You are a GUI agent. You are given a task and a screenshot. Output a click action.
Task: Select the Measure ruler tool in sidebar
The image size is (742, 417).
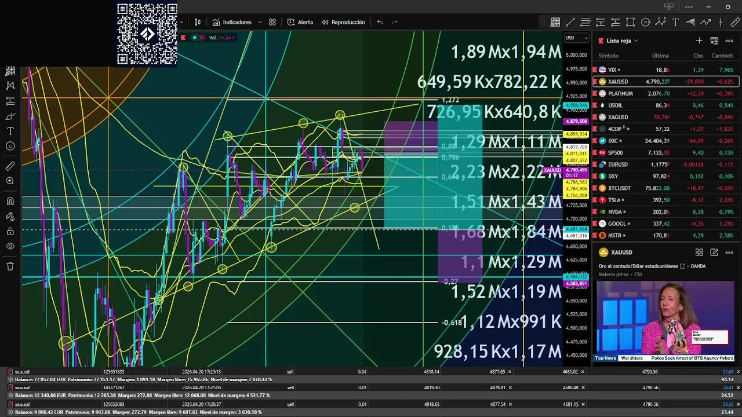click(x=10, y=166)
